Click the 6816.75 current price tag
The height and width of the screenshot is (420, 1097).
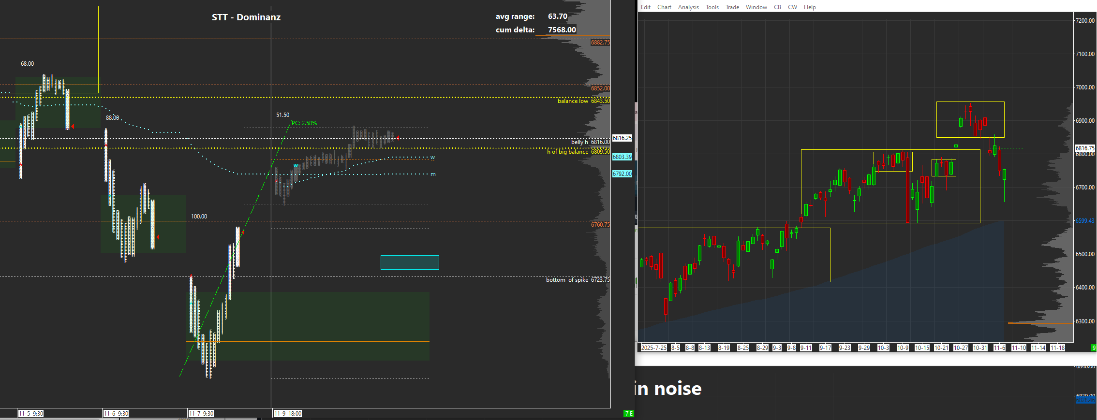[1085, 148]
